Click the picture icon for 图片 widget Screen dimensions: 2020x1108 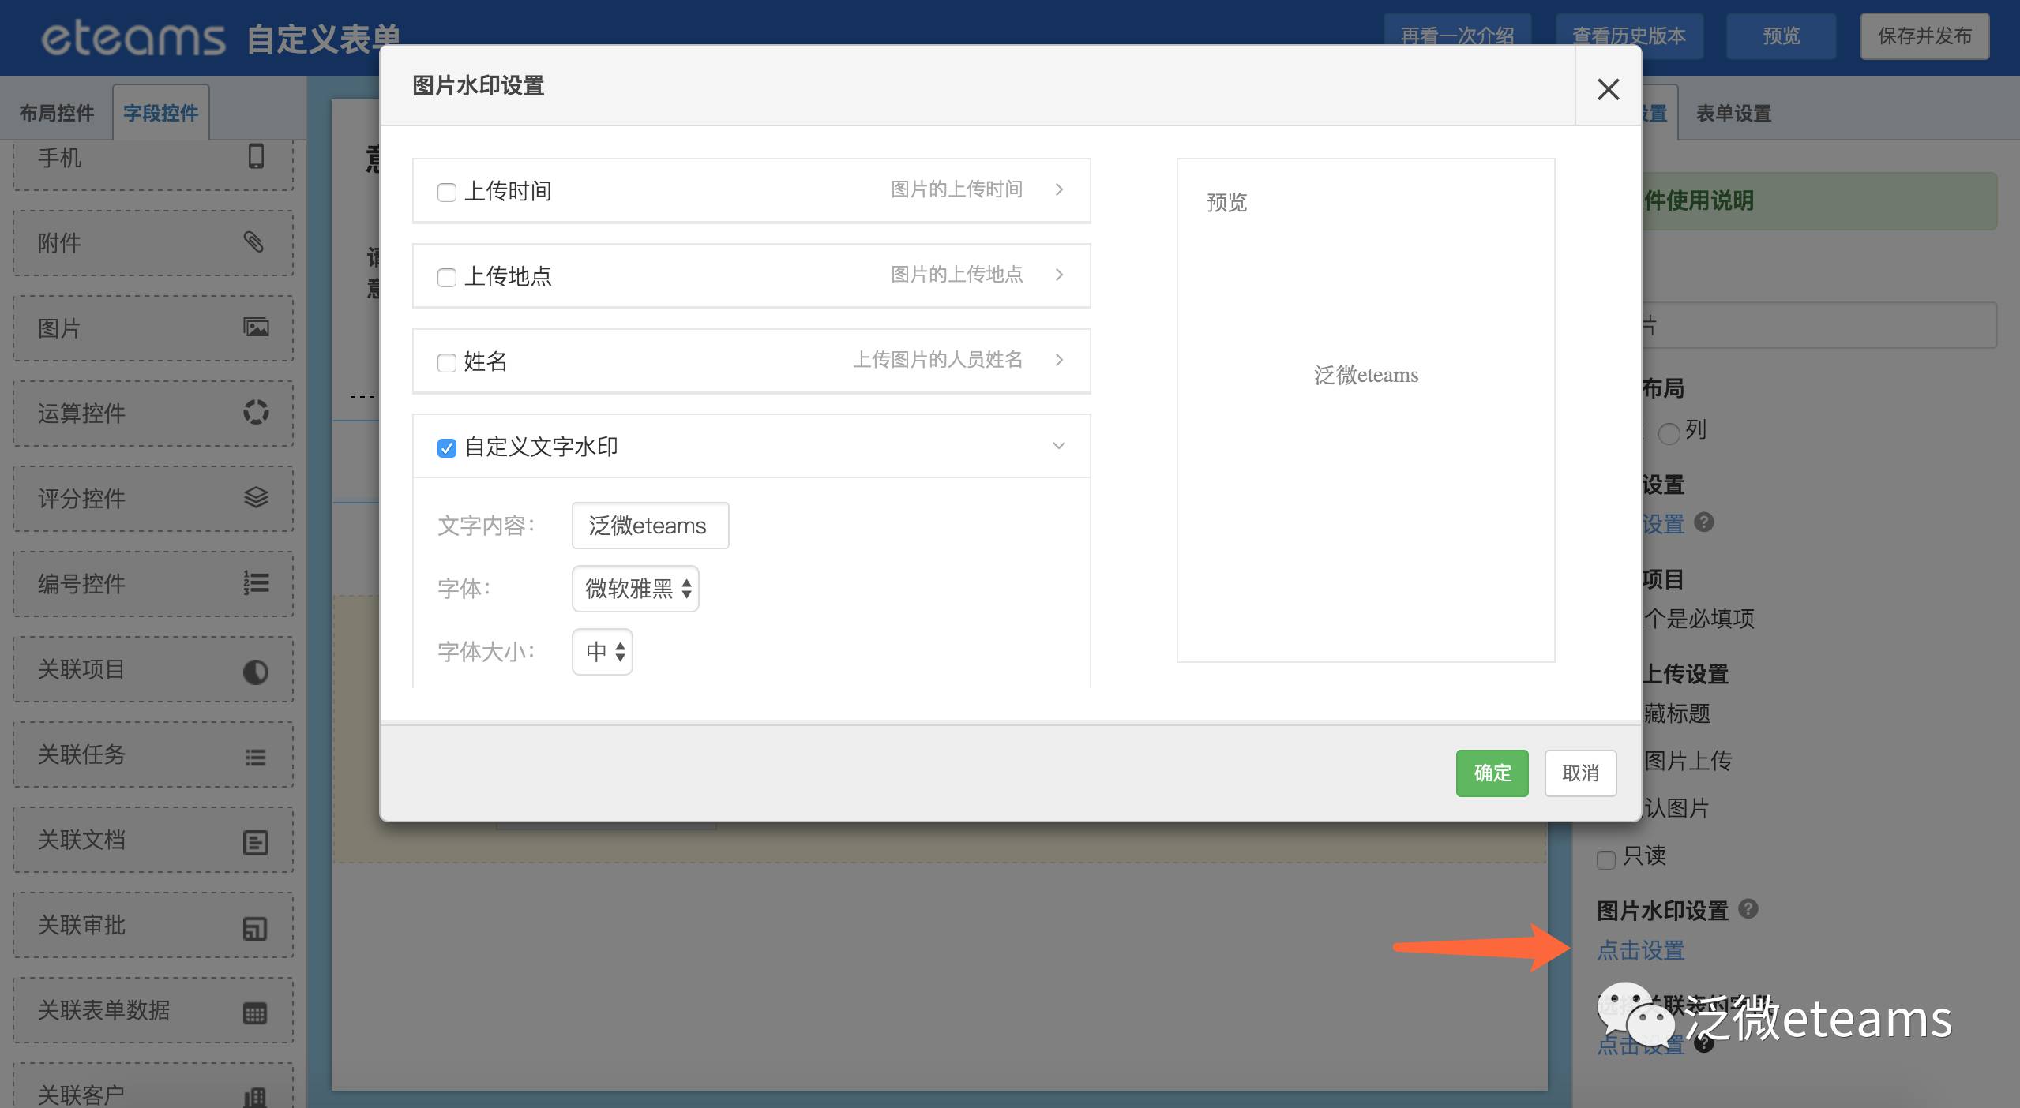pyautogui.click(x=256, y=327)
